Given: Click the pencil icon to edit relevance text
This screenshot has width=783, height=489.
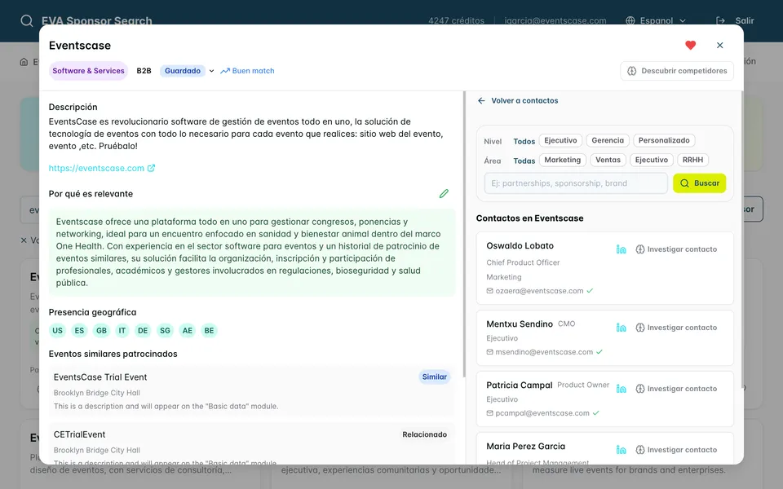Looking at the screenshot, I should point(444,194).
